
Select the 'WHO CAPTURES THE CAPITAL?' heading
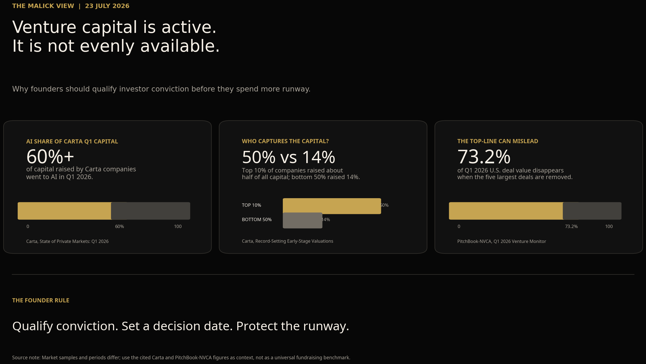(x=285, y=141)
